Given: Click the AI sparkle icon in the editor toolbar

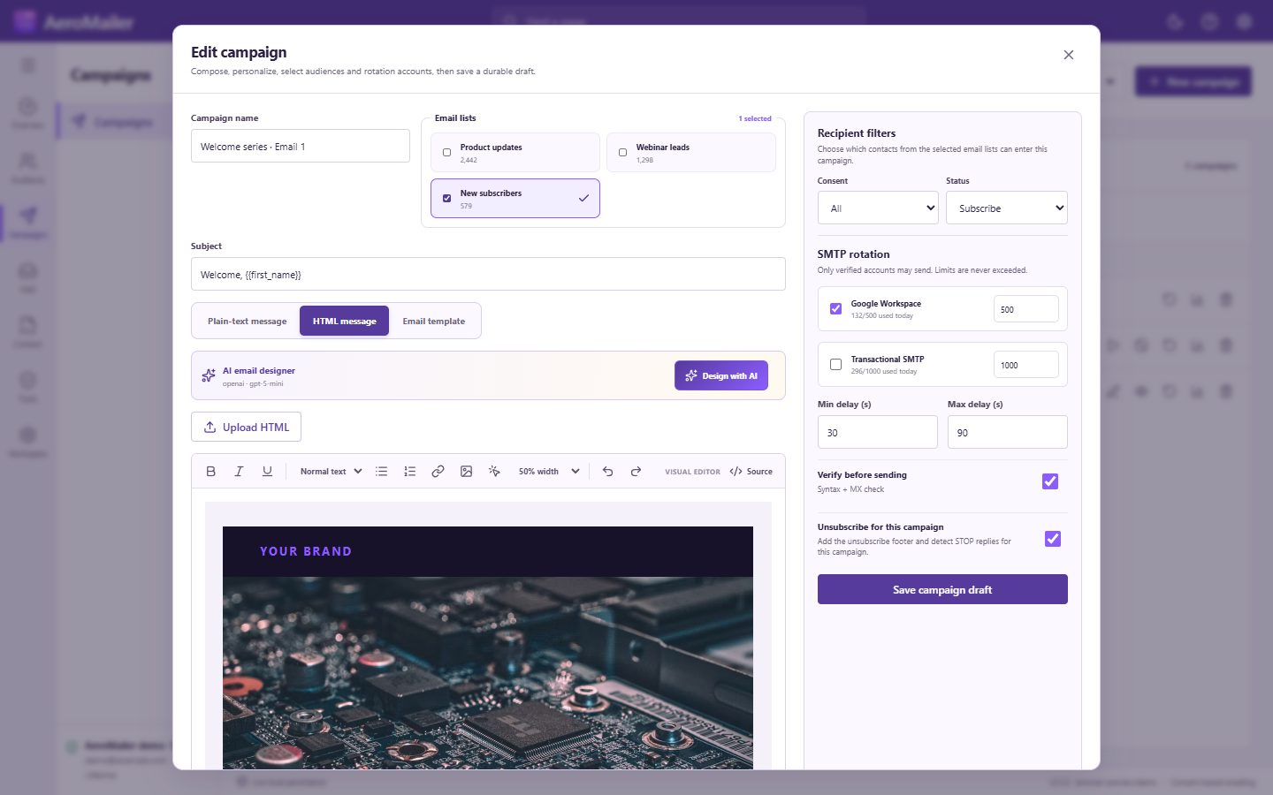Looking at the screenshot, I should click(x=494, y=472).
